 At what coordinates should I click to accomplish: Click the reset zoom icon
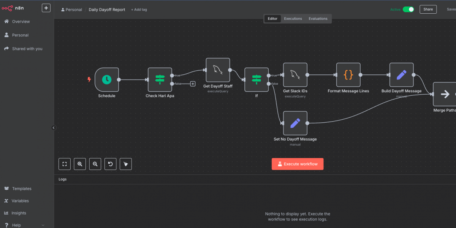110,164
